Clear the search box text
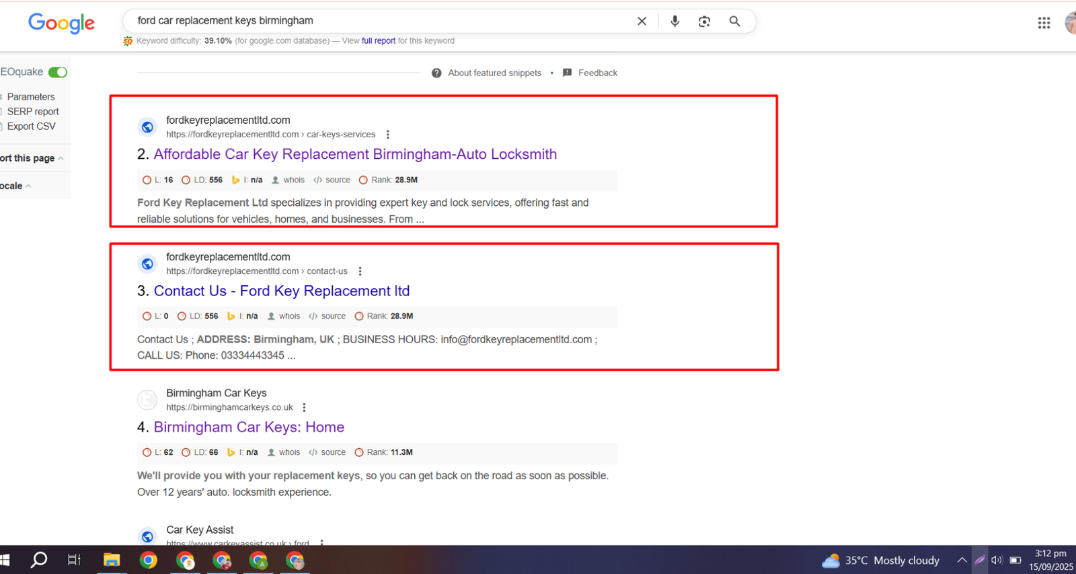The image size is (1076, 574). pos(642,22)
